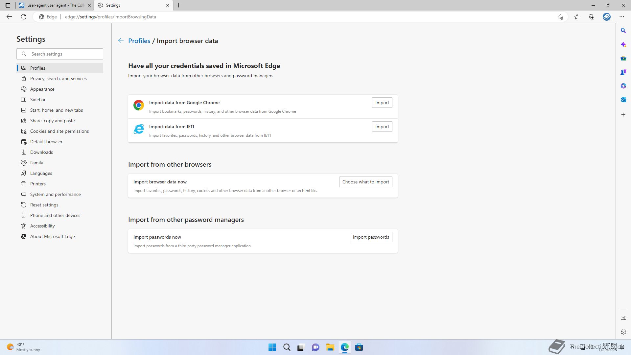Image resolution: width=631 pixels, height=355 pixels.
Task: Open taskbar Task View
Action: pos(301,347)
